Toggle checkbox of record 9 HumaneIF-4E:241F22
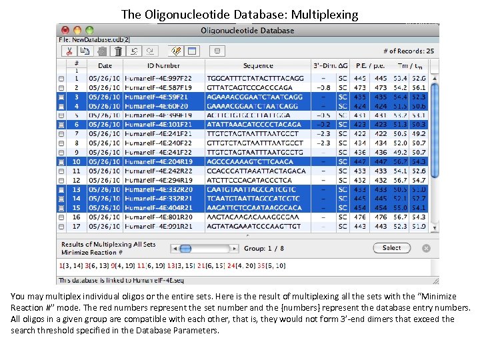The height and width of the screenshot is (360, 480). (x=61, y=153)
